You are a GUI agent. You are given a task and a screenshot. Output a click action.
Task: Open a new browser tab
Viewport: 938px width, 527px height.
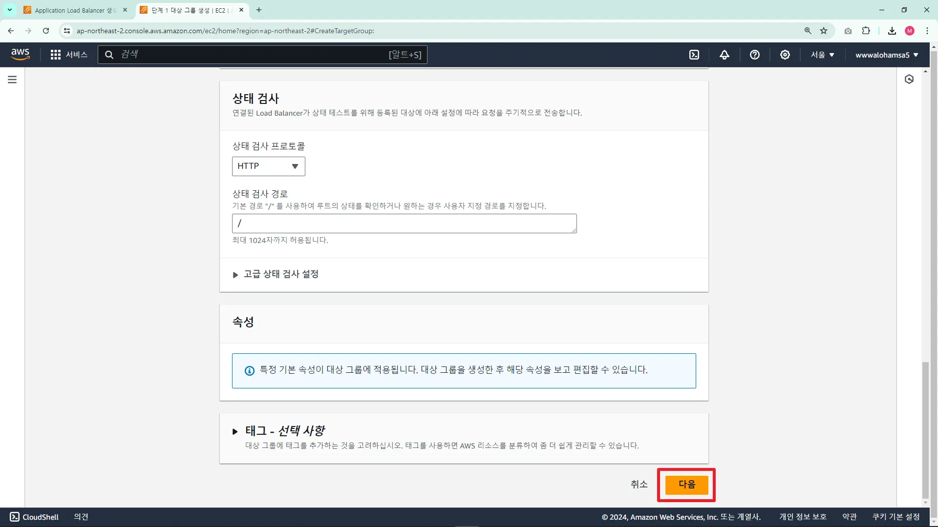(x=259, y=10)
